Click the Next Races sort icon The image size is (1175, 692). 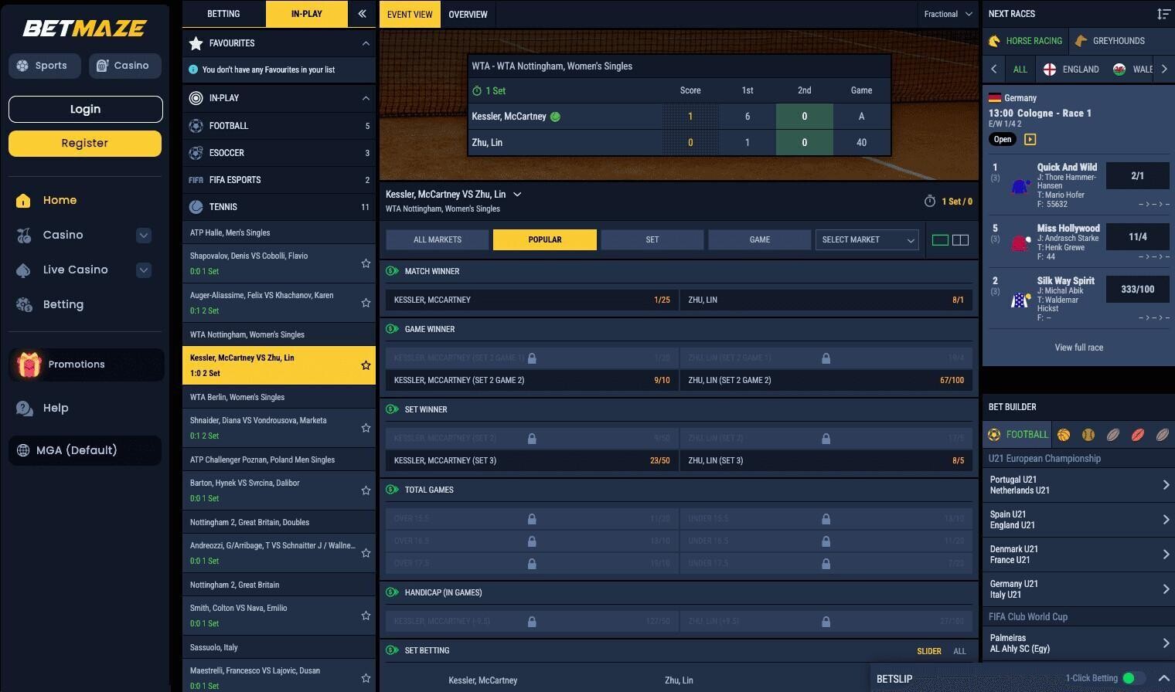point(1163,14)
